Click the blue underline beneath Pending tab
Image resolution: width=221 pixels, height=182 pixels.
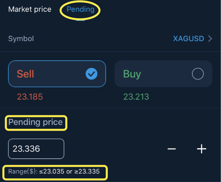point(81,21)
